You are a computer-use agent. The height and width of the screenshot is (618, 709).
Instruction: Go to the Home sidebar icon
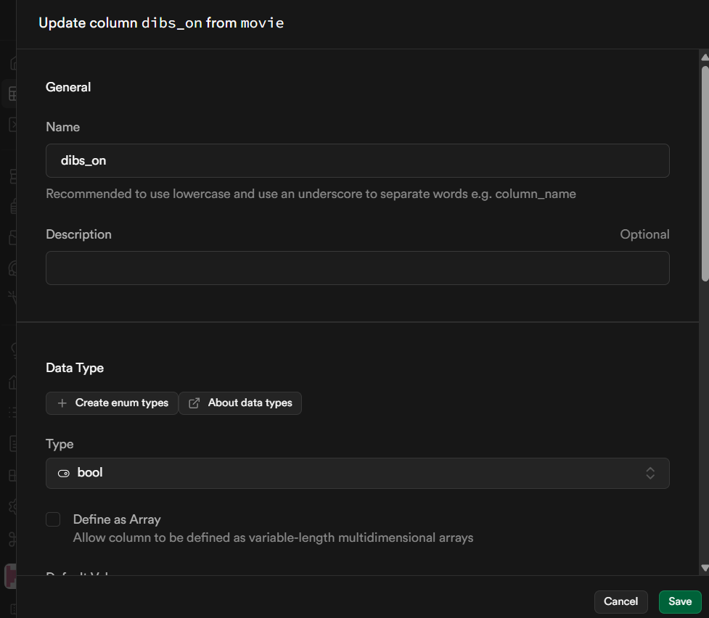pyautogui.click(x=12, y=63)
